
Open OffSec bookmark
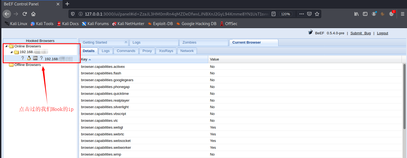click(x=228, y=24)
